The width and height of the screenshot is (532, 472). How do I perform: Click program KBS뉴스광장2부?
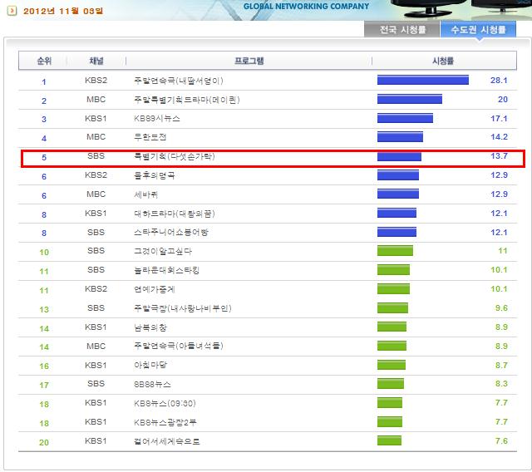pyautogui.click(x=165, y=422)
